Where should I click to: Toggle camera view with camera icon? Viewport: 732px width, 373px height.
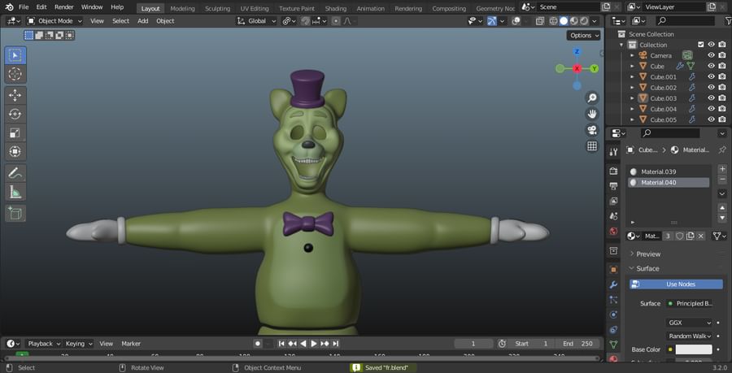tap(592, 130)
